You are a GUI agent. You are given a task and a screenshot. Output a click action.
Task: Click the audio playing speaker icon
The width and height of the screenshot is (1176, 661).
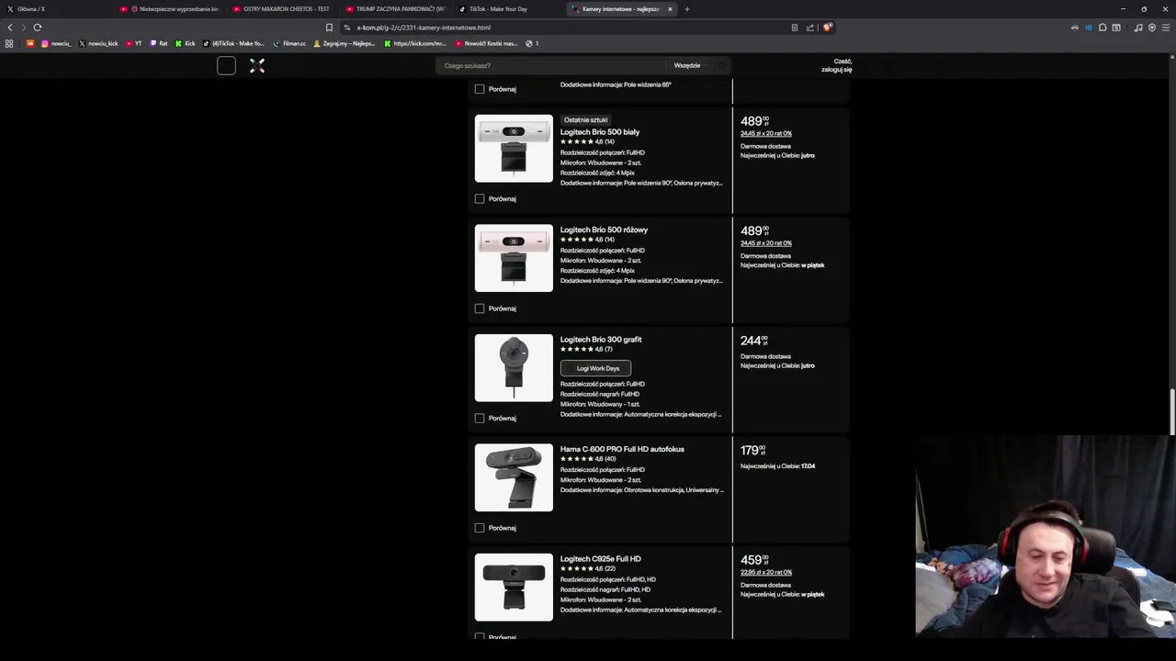coord(1089,28)
